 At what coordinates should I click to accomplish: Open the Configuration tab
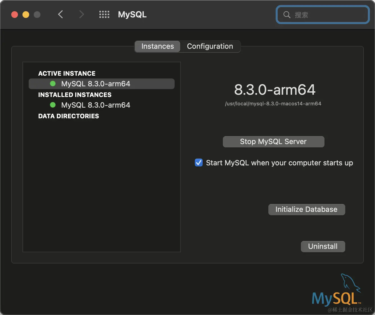[x=210, y=46]
